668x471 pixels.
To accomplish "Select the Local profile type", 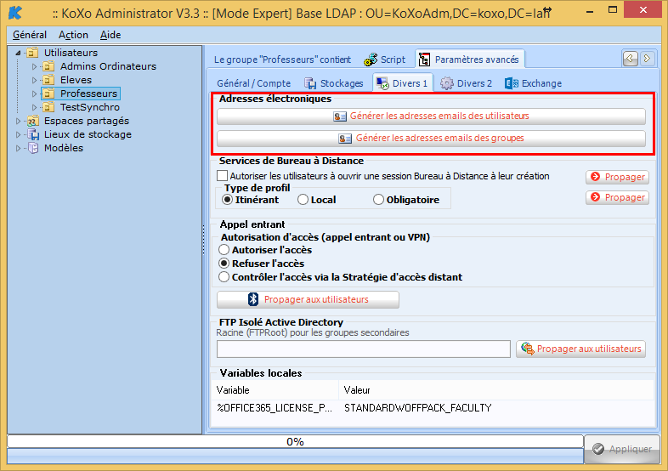I will [303, 200].
